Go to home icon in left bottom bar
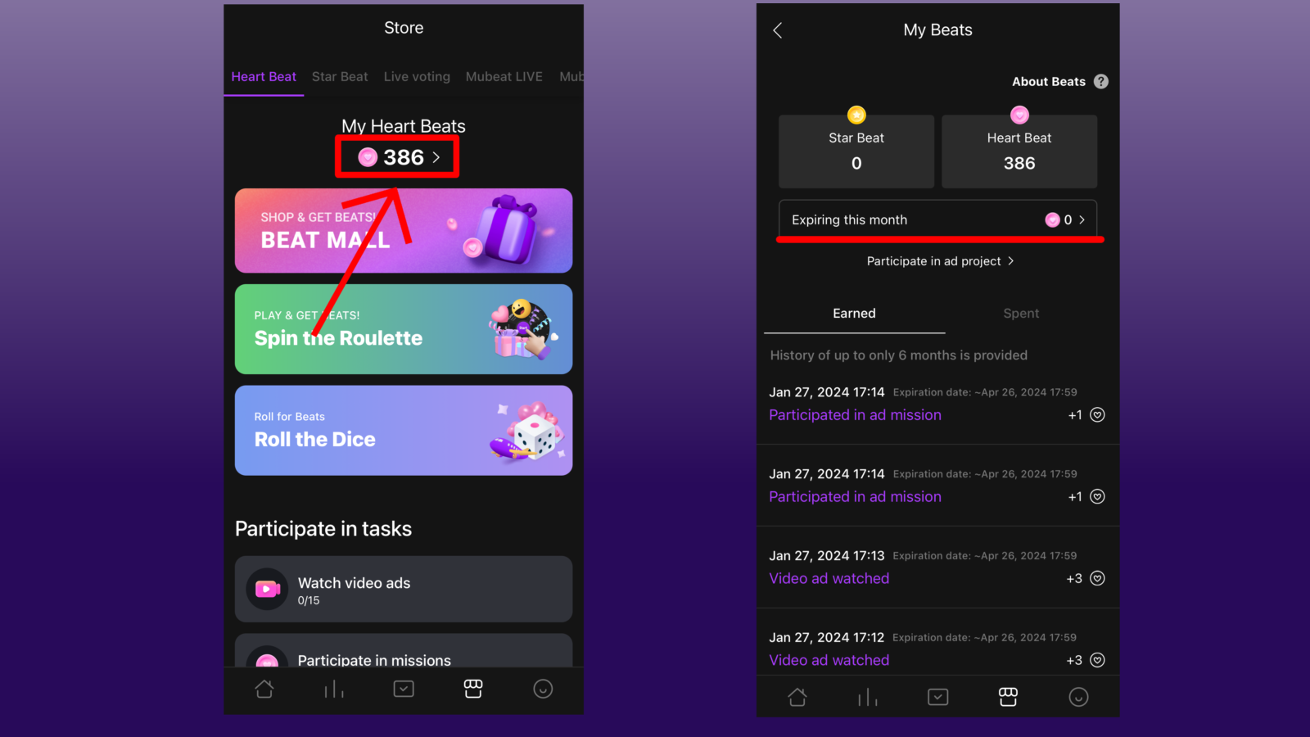 point(264,689)
